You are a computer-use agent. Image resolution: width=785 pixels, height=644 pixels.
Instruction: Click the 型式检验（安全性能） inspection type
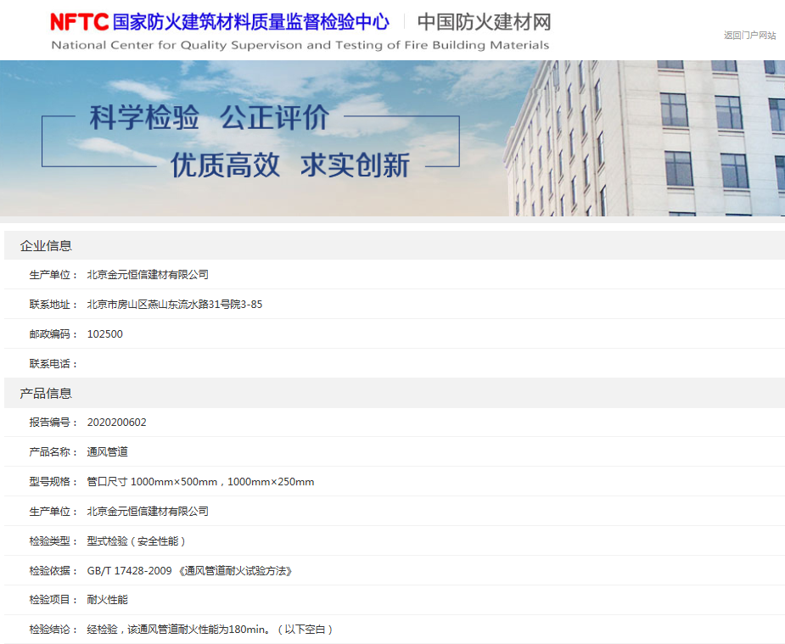(x=136, y=540)
